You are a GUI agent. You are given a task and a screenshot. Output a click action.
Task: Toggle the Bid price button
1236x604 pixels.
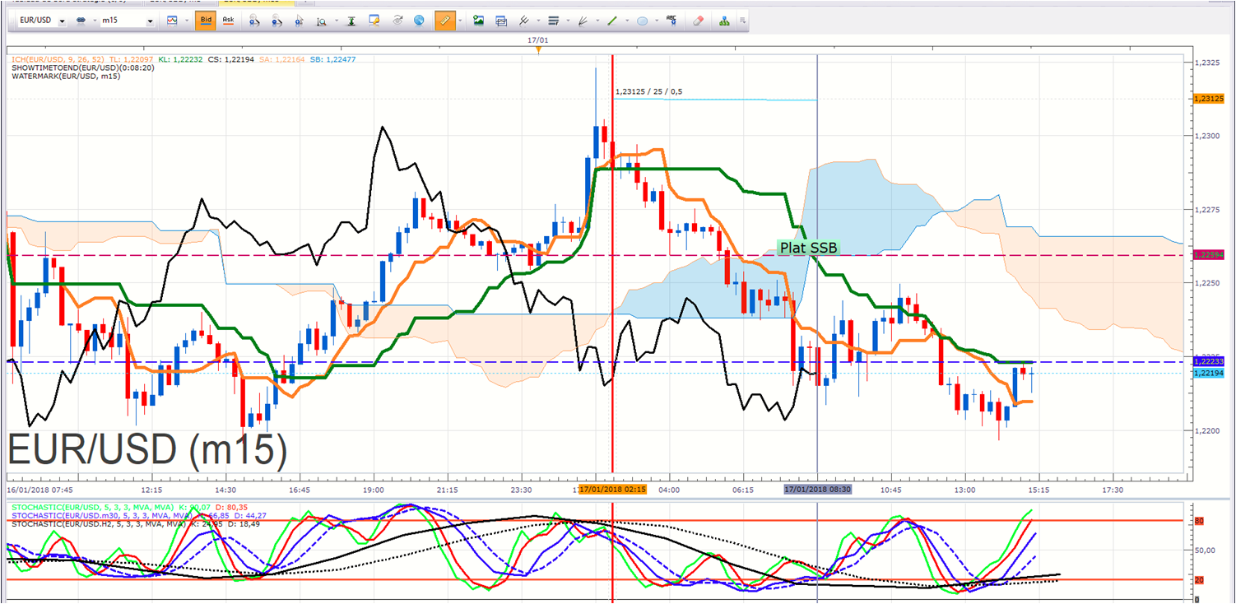click(206, 21)
